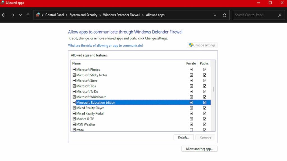This screenshot has width=287, height=161.
Task: Select the Minecraft: Education Edition row
Action: (x=141, y=102)
